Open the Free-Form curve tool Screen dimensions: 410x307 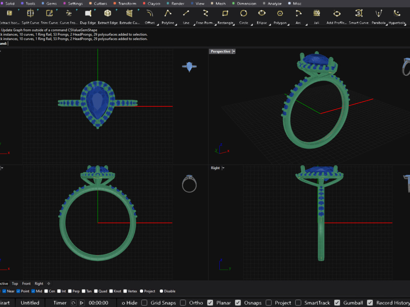point(205,16)
